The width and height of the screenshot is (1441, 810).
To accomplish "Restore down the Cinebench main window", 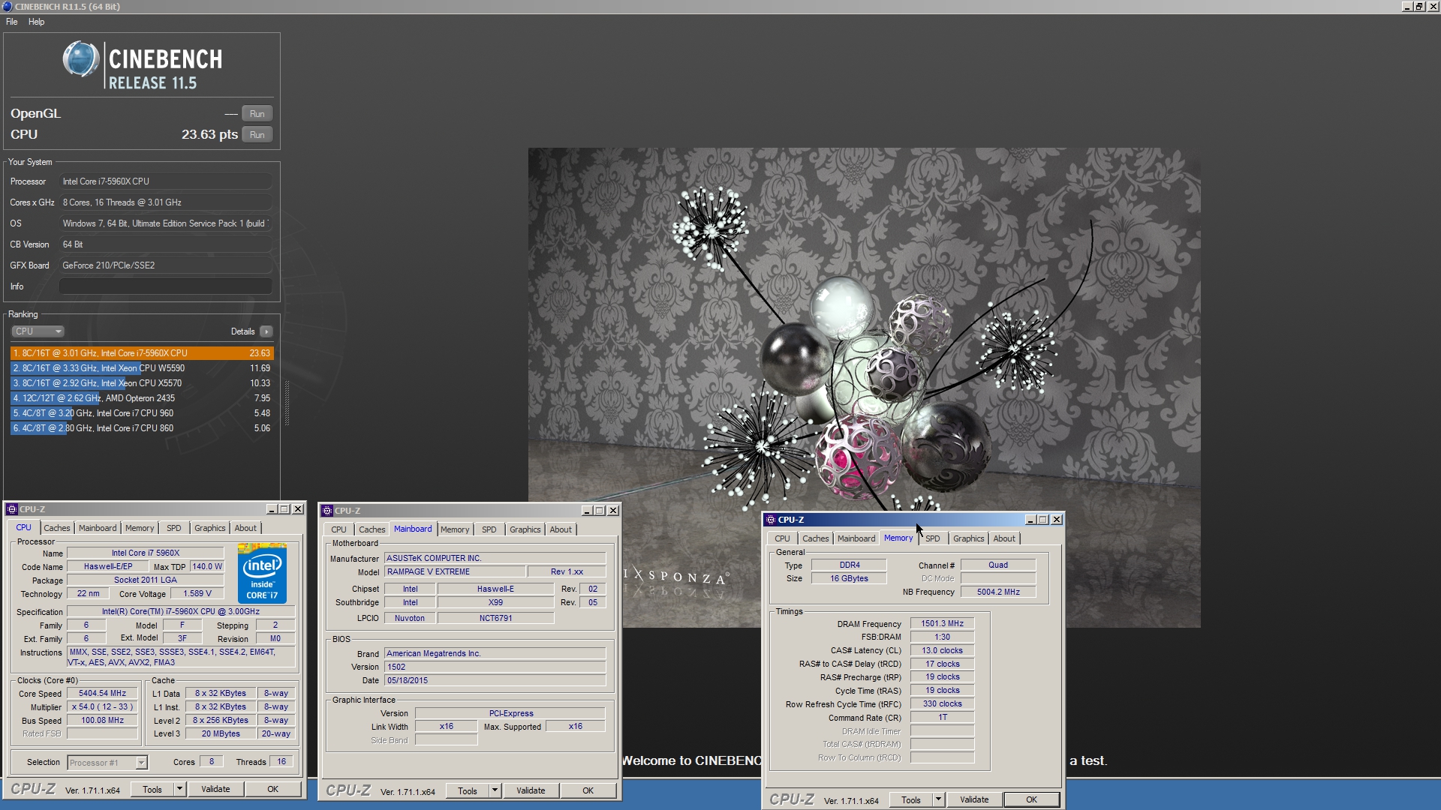I will tap(1419, 7).
